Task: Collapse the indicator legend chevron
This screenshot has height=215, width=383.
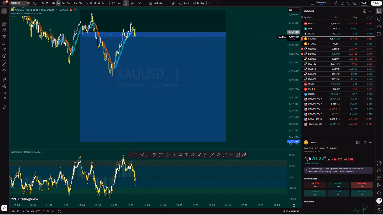Action: (x=13, y=18)
